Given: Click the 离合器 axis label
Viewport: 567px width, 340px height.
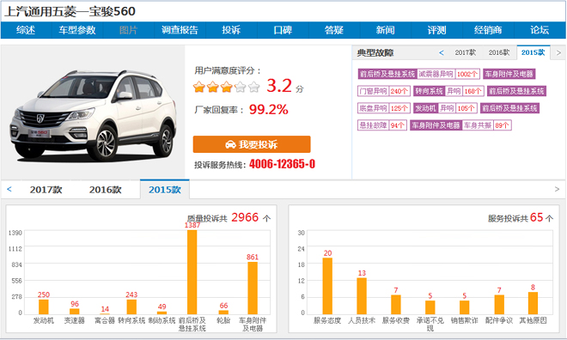Looking at the screenshot, I should pyautogui.click(x=105, y=320).
